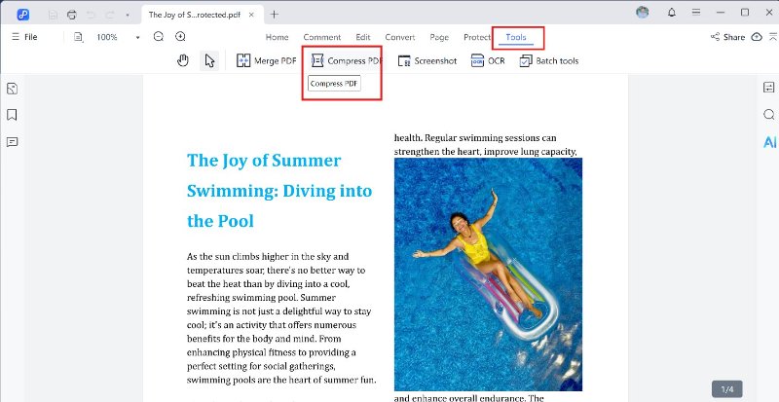The width and height of the screenshot is (779, 402).
Task: Click the zoom out magnifier icon
Action: point(159,37)
